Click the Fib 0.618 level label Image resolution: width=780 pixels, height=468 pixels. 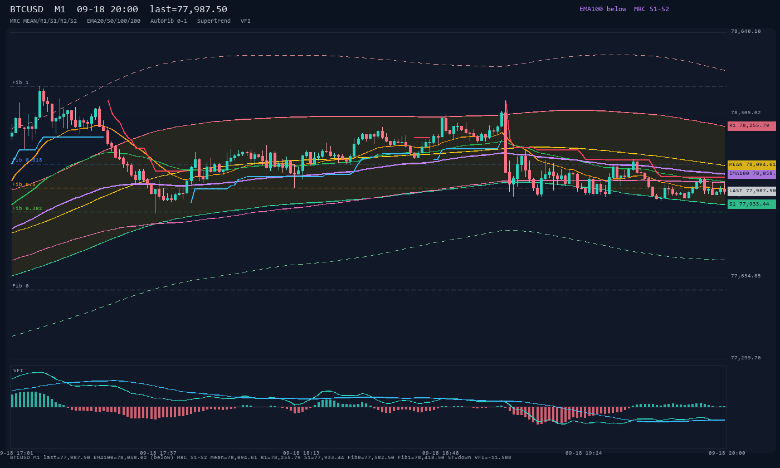(x=27, y=160)
